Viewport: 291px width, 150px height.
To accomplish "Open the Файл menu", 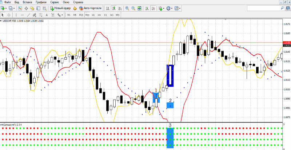I will pyautogui.click(x=7, y=2).
